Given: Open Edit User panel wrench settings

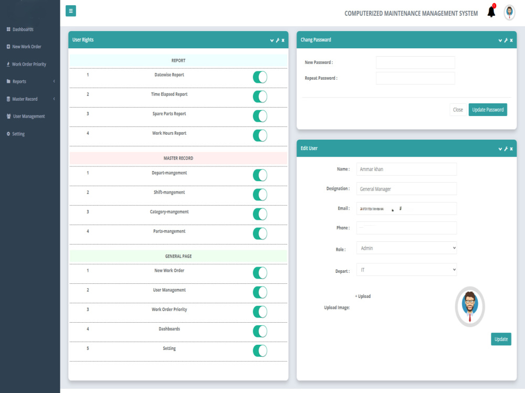Looking at the screenshot, I should coord(506,148).
